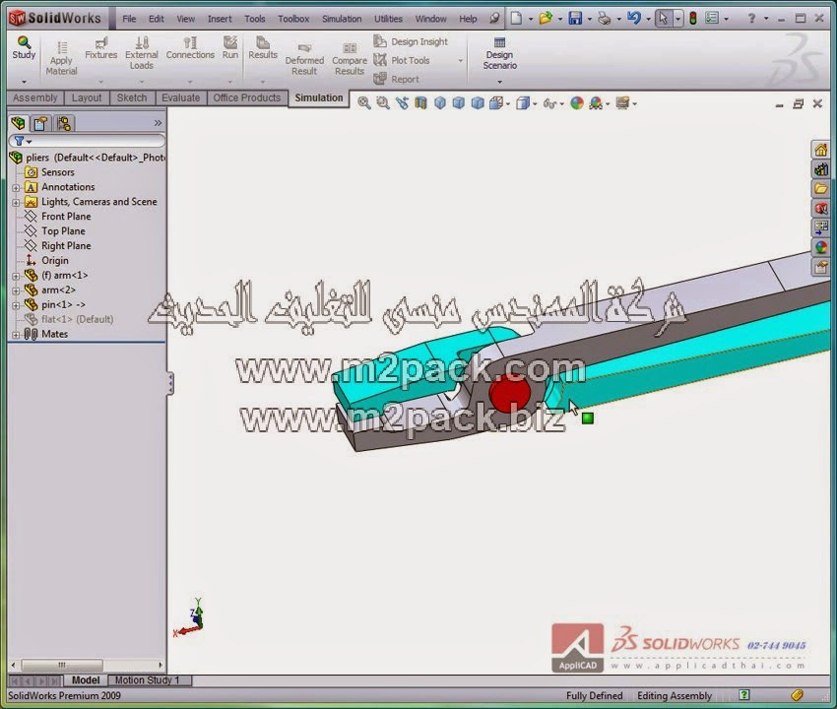The height and width of the screenshot is (709, 837).
Task: Click the Open document folder icon
Action: pyautogui.click(x=546, y=19)
